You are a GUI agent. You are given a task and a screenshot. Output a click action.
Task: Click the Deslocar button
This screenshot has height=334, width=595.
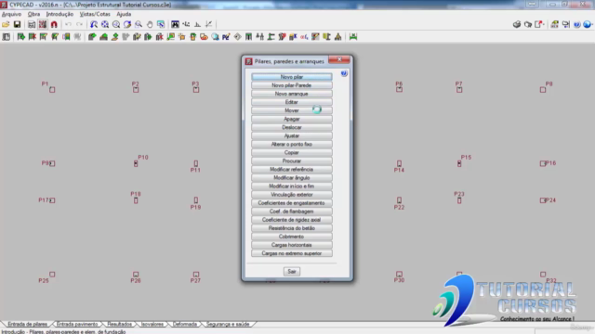[291, 127]
